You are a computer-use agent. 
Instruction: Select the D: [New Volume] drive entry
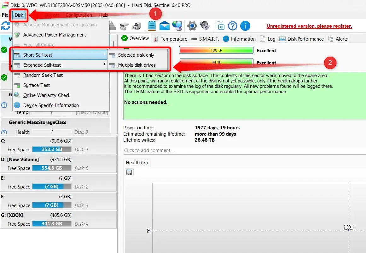(59, 164)
